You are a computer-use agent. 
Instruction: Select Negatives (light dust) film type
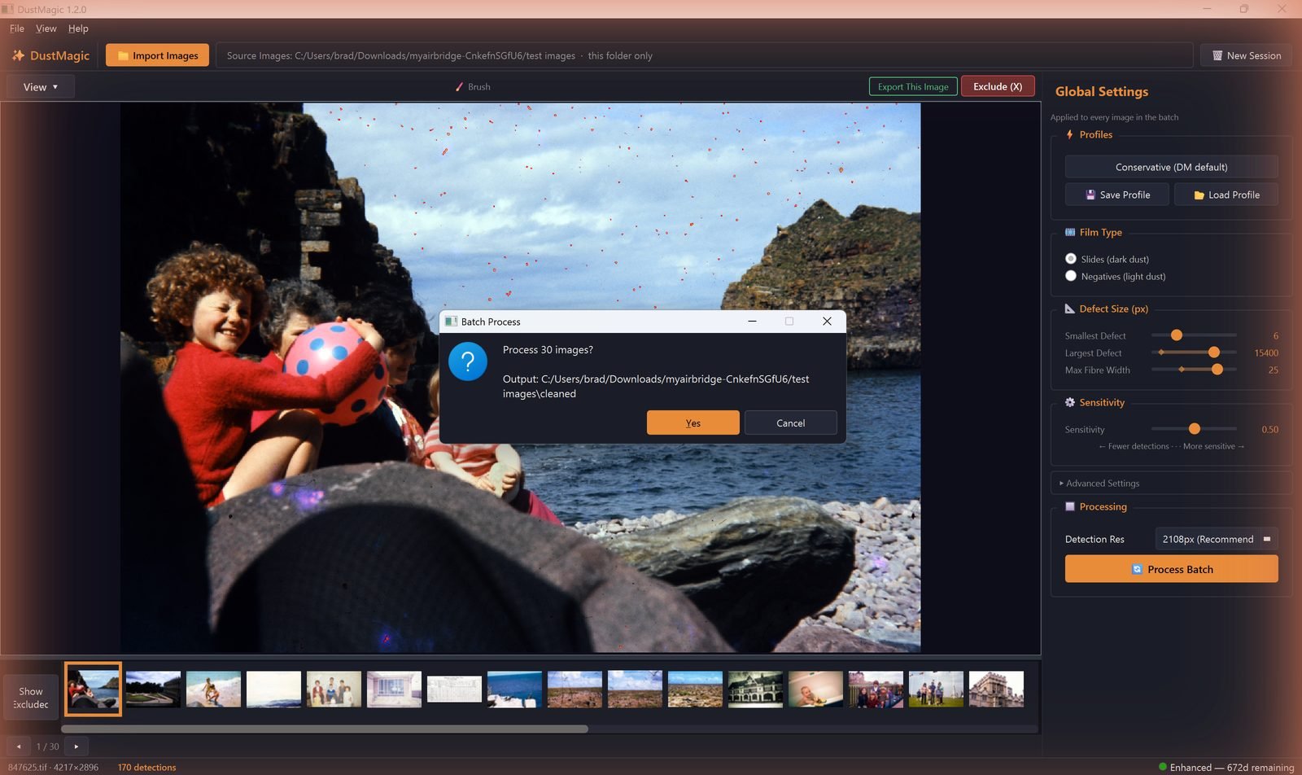click(x=1071, y=276)
